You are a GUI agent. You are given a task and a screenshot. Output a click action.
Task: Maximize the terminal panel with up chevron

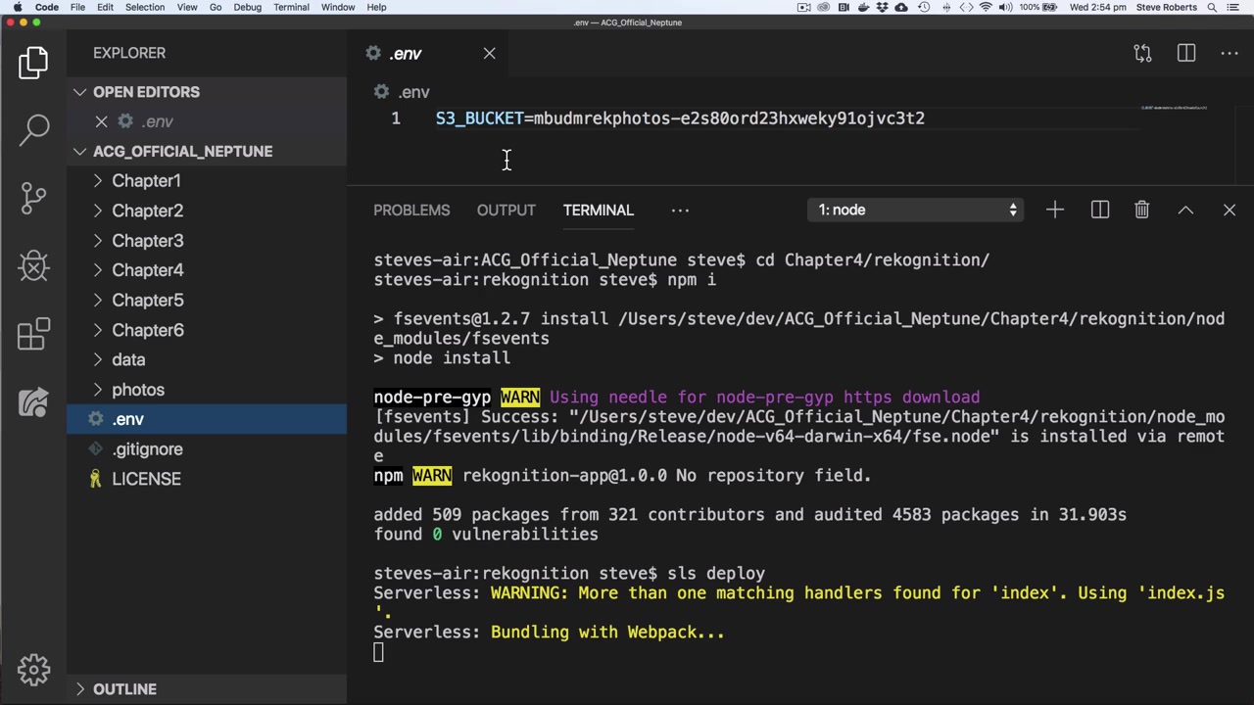[x=1185, y=210]
